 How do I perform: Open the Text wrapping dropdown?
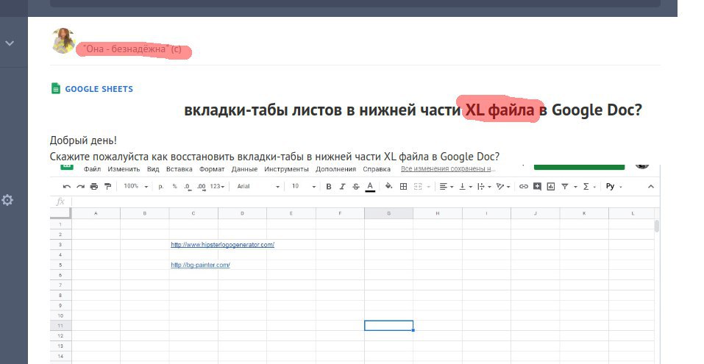[484, 186]
